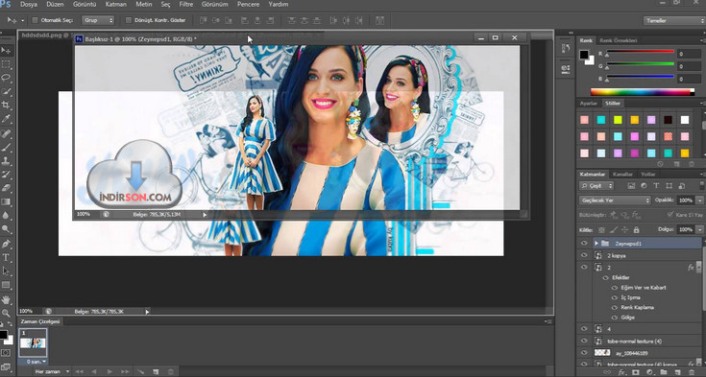The width and height of the screenshot is (706, 377).
Task: Open the Her zaman looping dropdown
Action: [51, 371]
